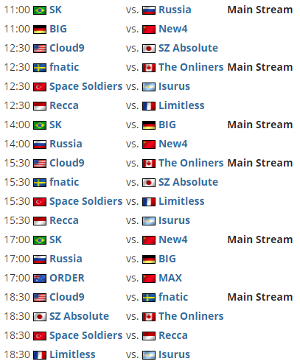Image resolution: width=300 pixels, height=364 pixels.
Task: Click the Australian flag beside ORDER
Action: click(40, 279)
